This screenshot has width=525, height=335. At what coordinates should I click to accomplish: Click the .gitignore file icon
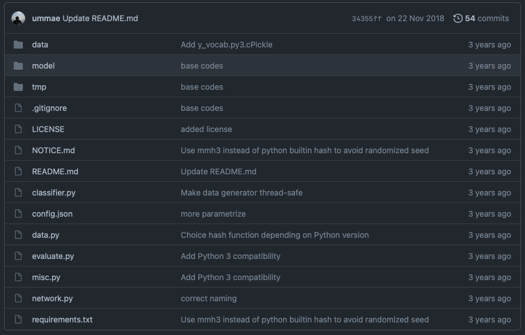pos(18,108)
